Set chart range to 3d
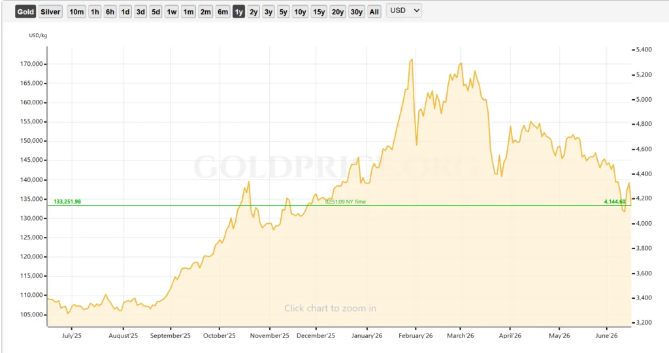The image size is (669, 353). [140, 12]
